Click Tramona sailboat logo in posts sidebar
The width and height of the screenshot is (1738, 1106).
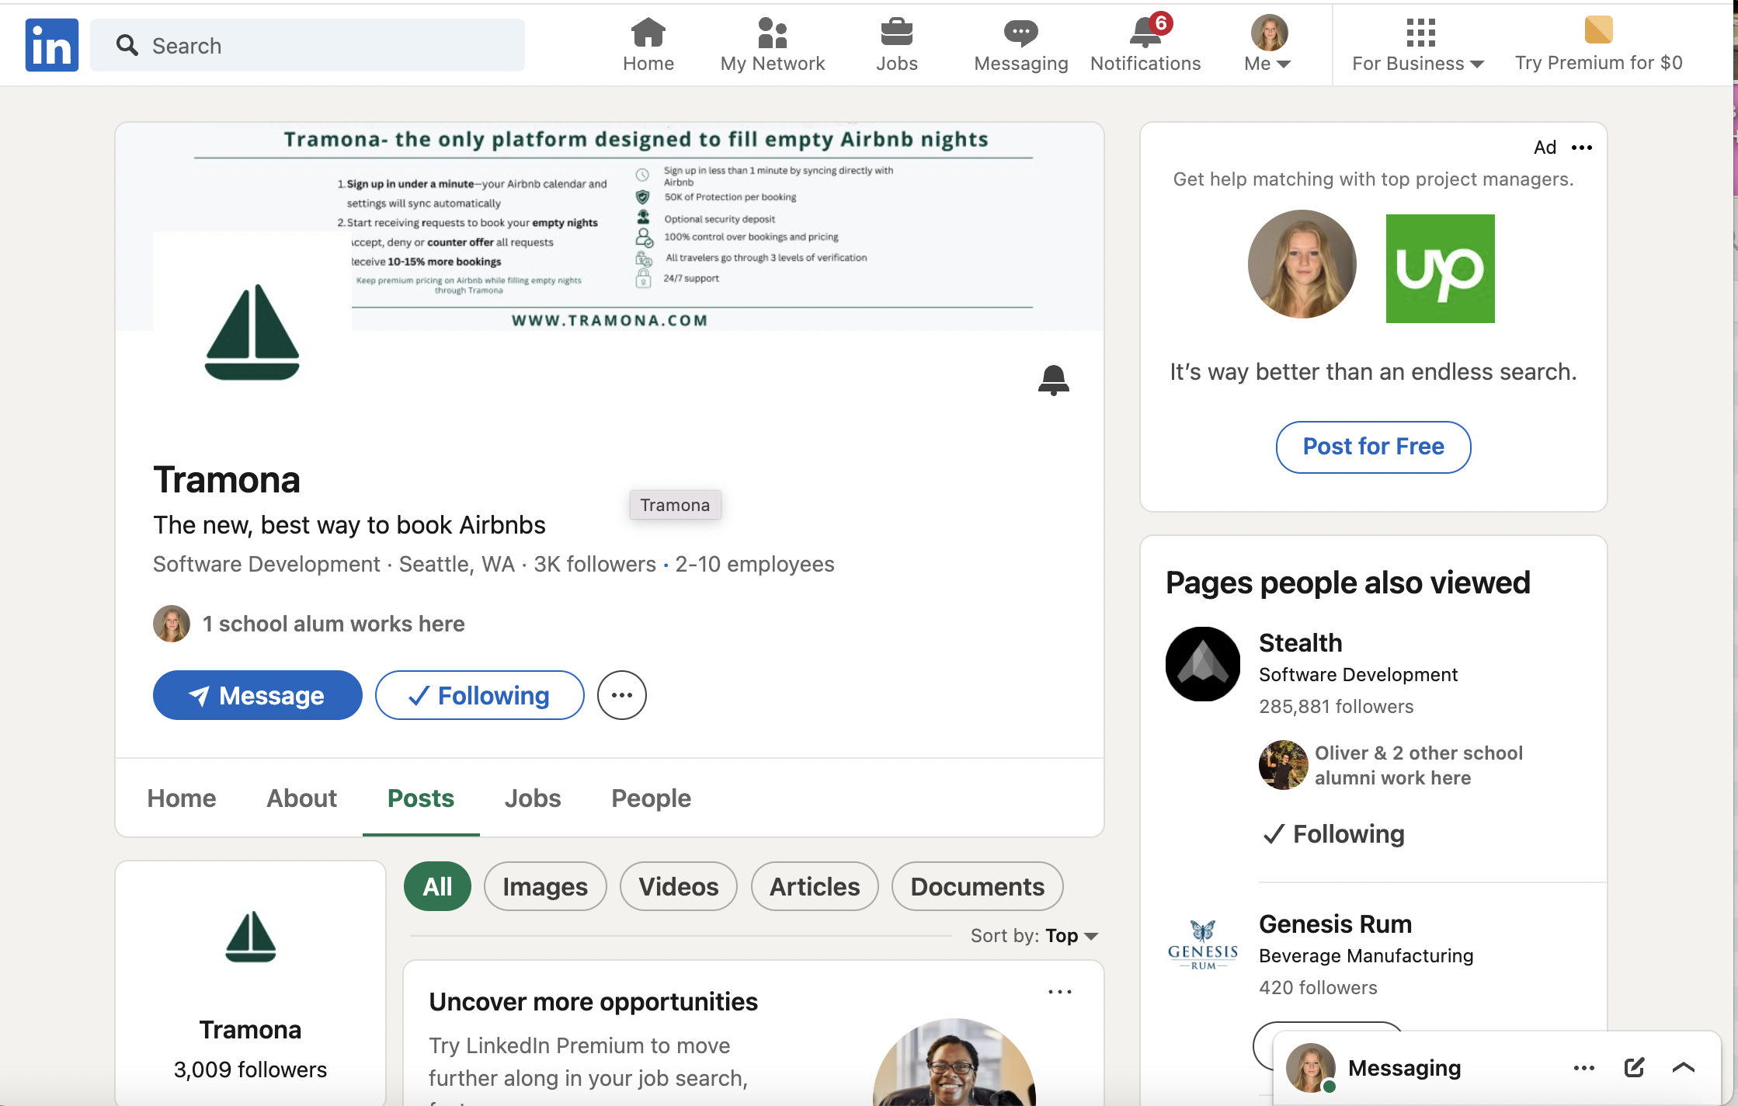click(x=250, y=937)
